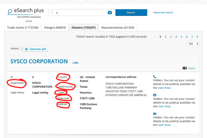Click the search results count text

click(111, 37)
